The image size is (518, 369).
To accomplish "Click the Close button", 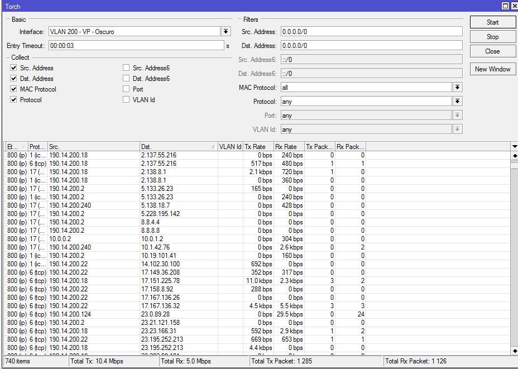I will (x=492, y=51).
